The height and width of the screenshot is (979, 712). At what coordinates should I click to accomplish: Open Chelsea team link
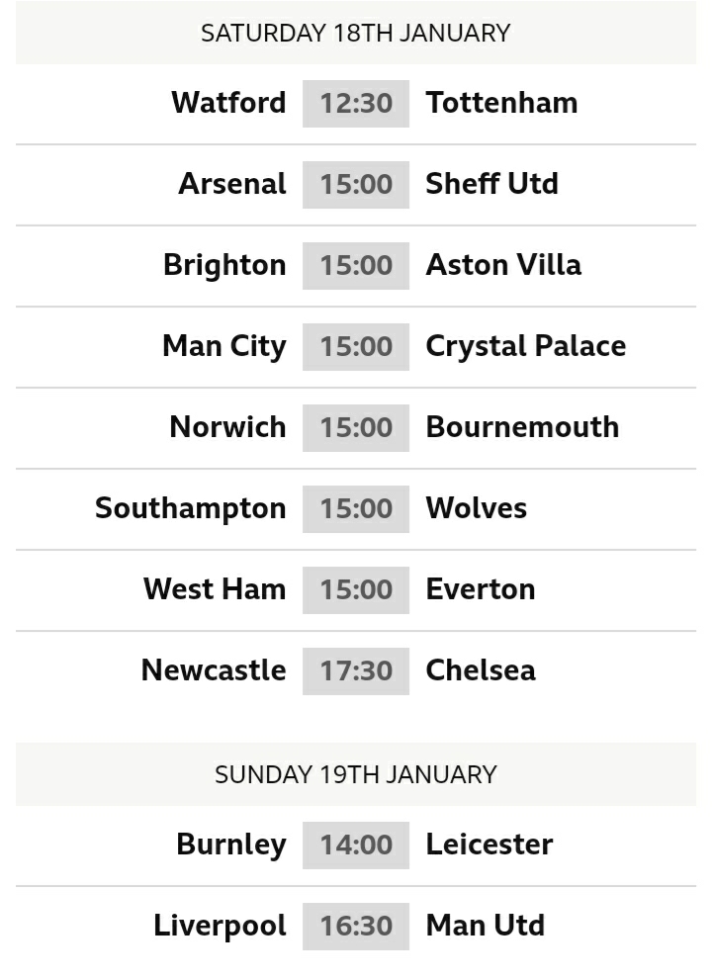tap(481, 671)
